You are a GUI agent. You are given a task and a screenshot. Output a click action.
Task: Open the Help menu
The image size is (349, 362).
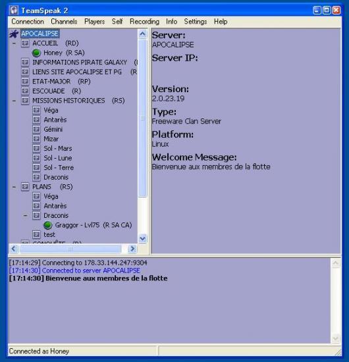(221, 22)
